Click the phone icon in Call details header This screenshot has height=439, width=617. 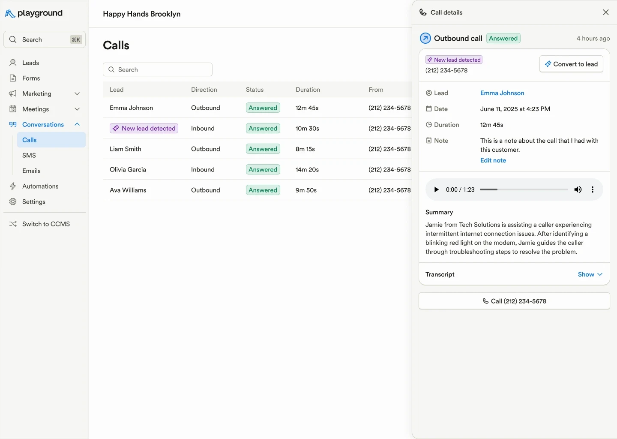click(x=423, y=12)
